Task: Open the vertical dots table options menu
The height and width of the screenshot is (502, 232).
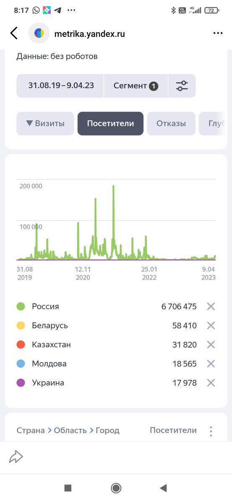Action: click(211, 431)
